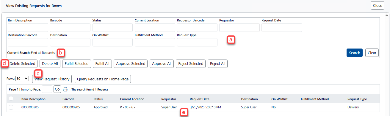Click Super User in the Destination column
390x117 pixels.
pos(249,107)
